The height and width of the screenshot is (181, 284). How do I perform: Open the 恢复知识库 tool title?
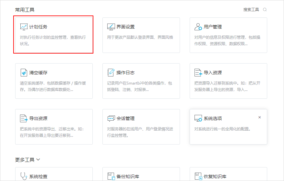215,176
